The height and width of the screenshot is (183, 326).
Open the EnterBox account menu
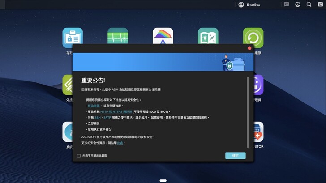[253, 4]
